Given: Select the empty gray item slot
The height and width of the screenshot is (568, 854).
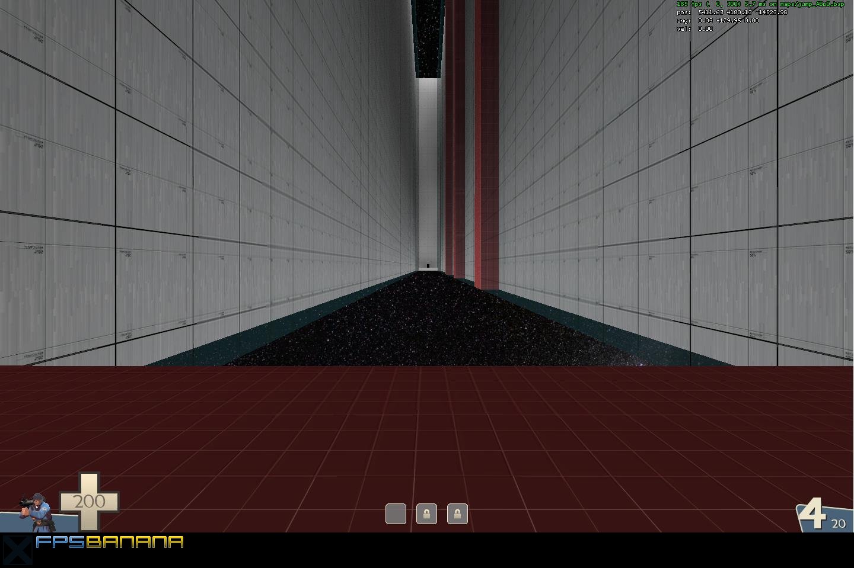Looking at the screenshot, I should [x=396, y=514].
